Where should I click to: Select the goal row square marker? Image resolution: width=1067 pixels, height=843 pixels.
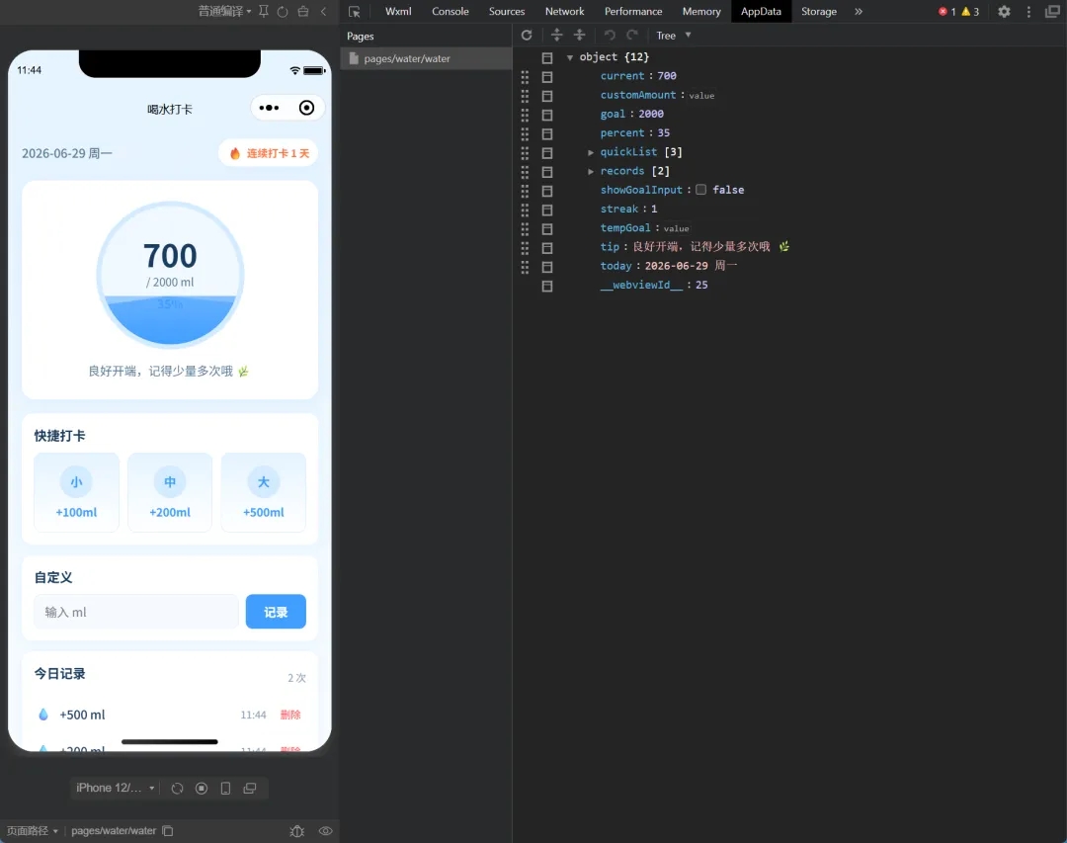(547, 115)
